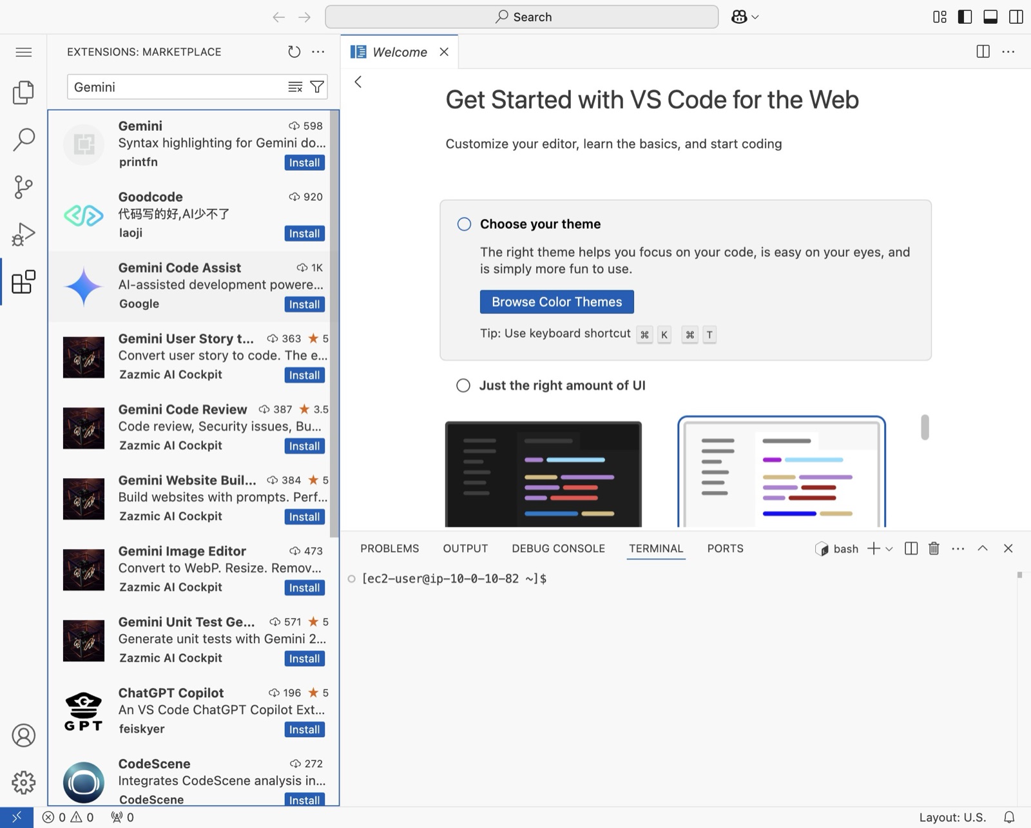Screen dimensions: 1031x828
Task: Switch to the OUTPUT panel tab
Action: (465, 548)
